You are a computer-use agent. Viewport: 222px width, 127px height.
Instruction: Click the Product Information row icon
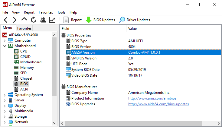(68, 98)
